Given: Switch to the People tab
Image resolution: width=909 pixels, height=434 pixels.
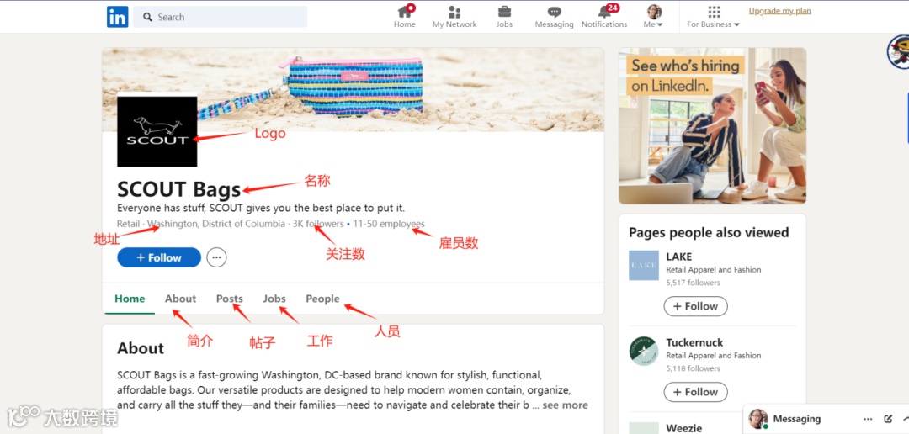Looking at the screenshot, I should coord(323,299).
